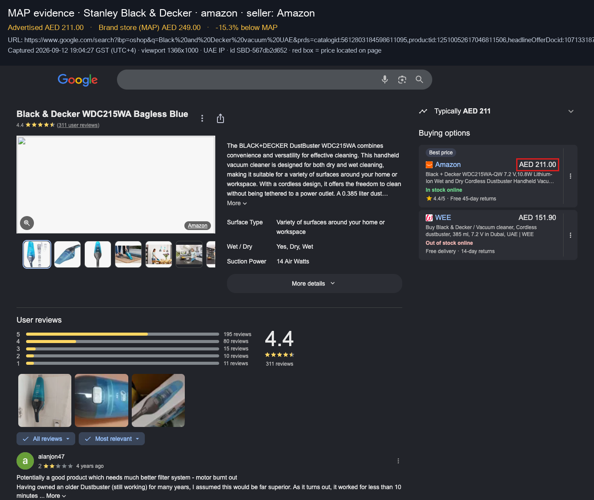Viewport: 594px width, 500px height.
Task: Expand the product description with More
Action: click(x=237, y=203)
